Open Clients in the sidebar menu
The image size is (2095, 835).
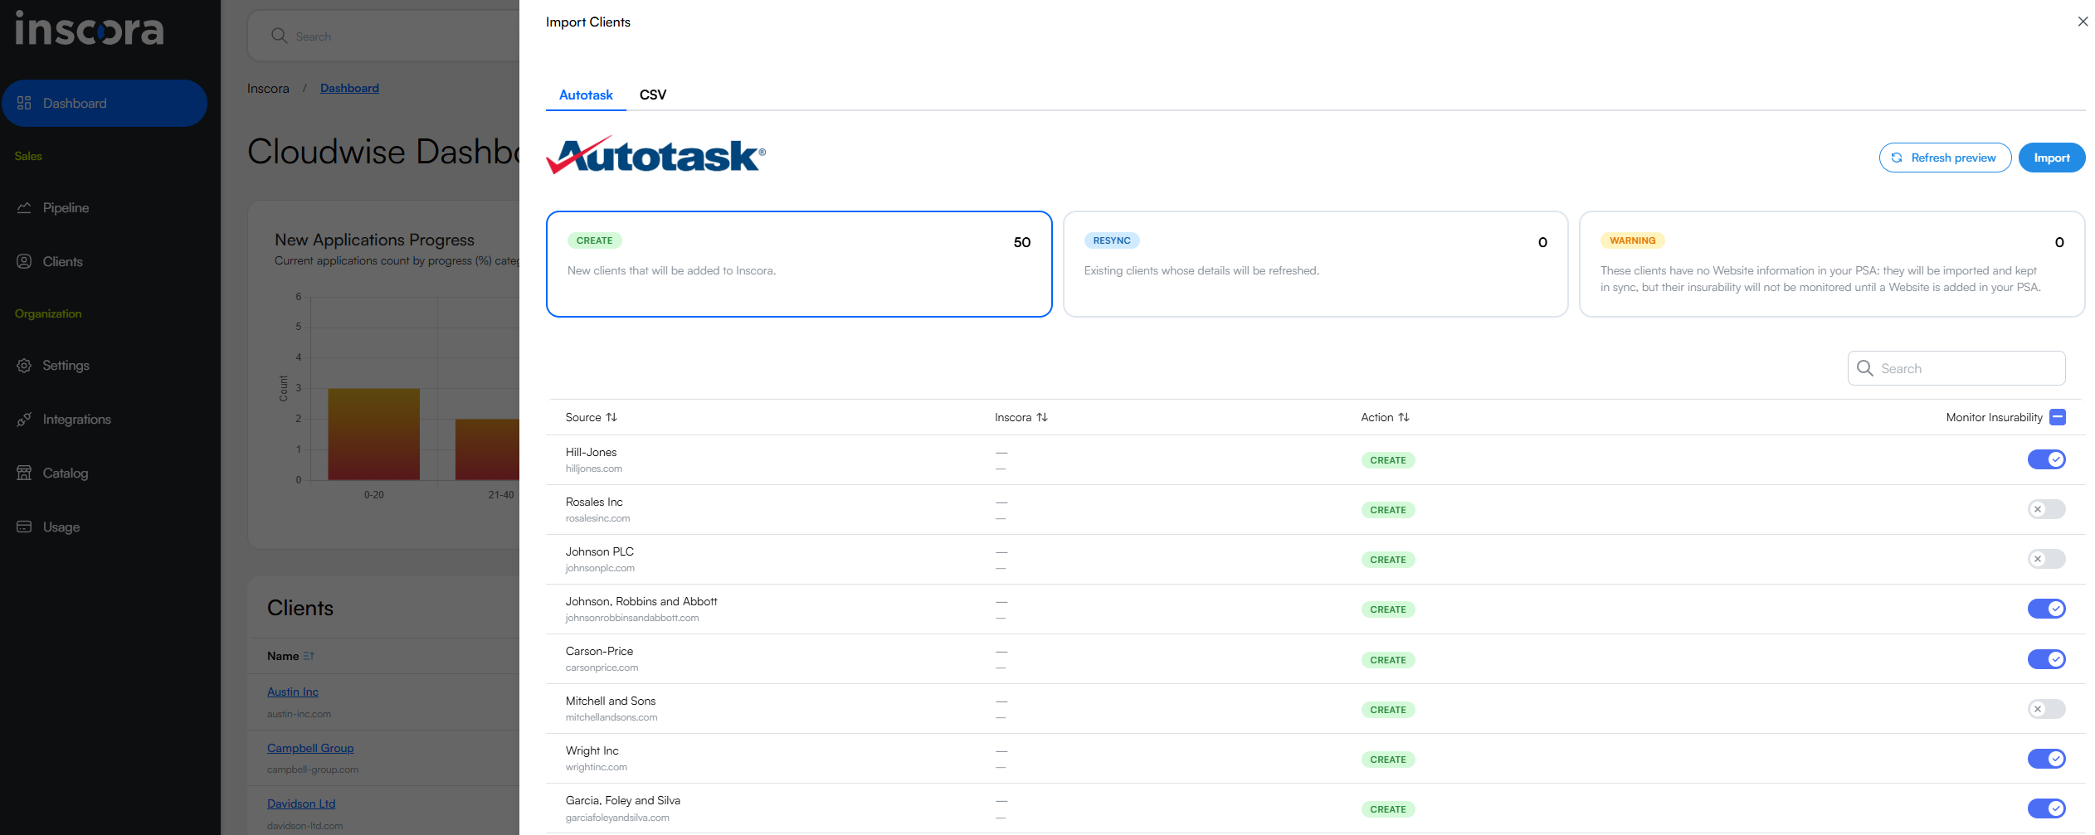coord(104,261)
